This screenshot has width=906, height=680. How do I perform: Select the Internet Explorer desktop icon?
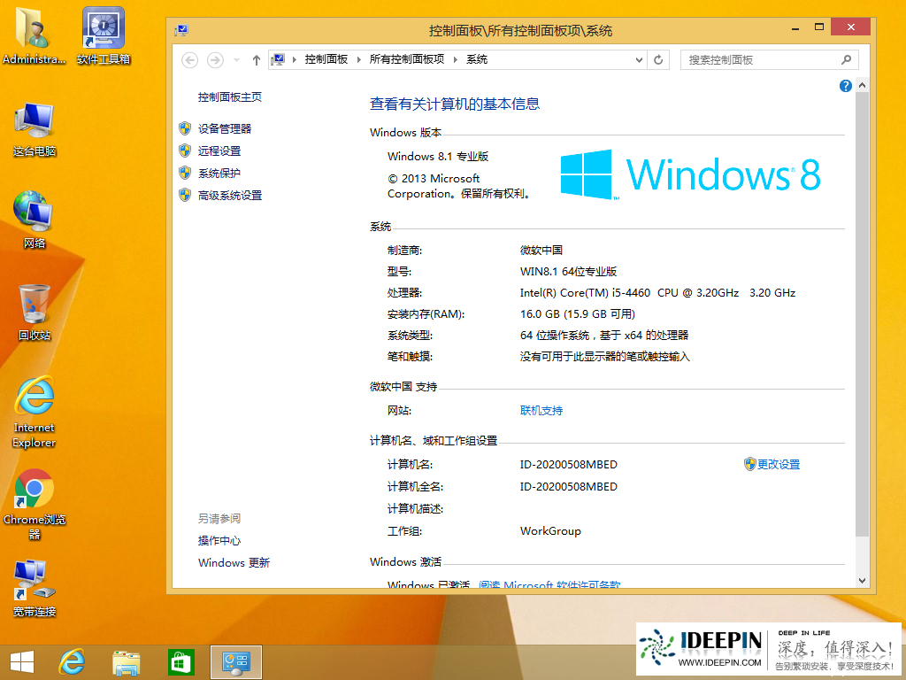point(35,412)
